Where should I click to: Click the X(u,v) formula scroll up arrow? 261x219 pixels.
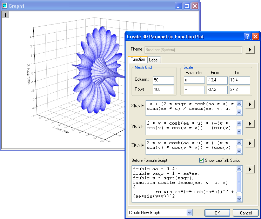click(239, 104)
